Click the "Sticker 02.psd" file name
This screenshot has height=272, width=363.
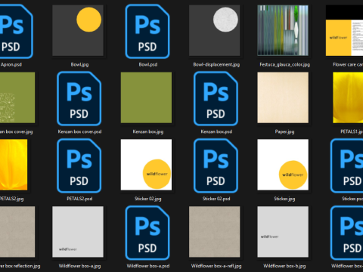click(x=216, y=199)
